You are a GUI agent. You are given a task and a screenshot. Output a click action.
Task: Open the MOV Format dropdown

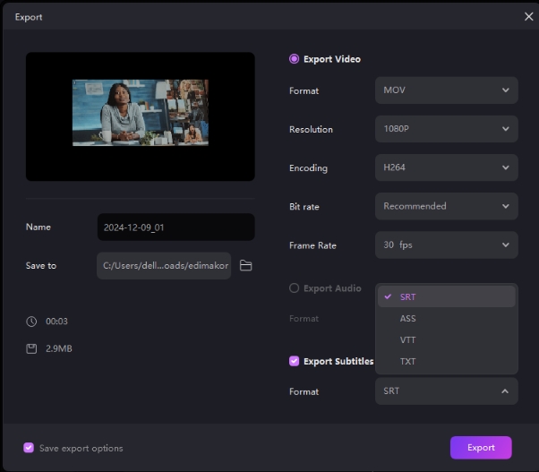pos(446,90)
